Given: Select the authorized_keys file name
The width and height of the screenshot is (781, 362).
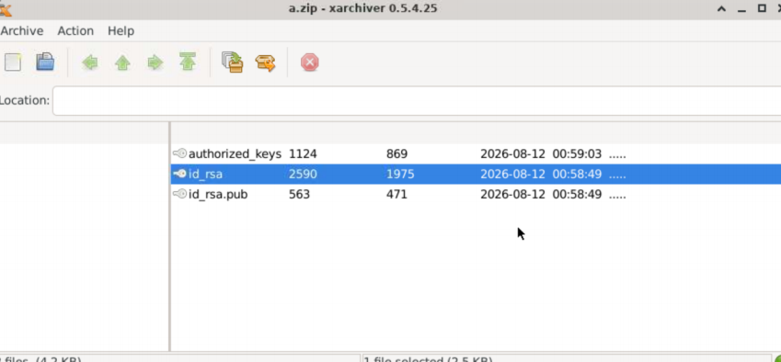Looking at the screenshot, I should [x=235, y=154].
